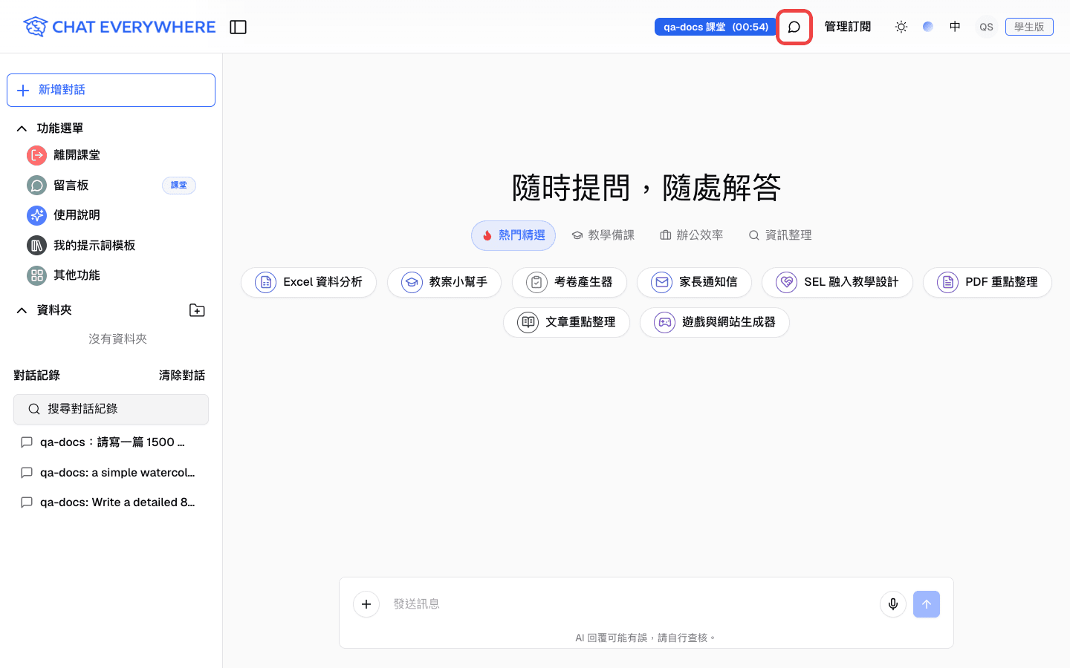Open conversation qa-docs: Write a detailed 8...
The height and width of the screenshot is (668, 1070).
111,502
